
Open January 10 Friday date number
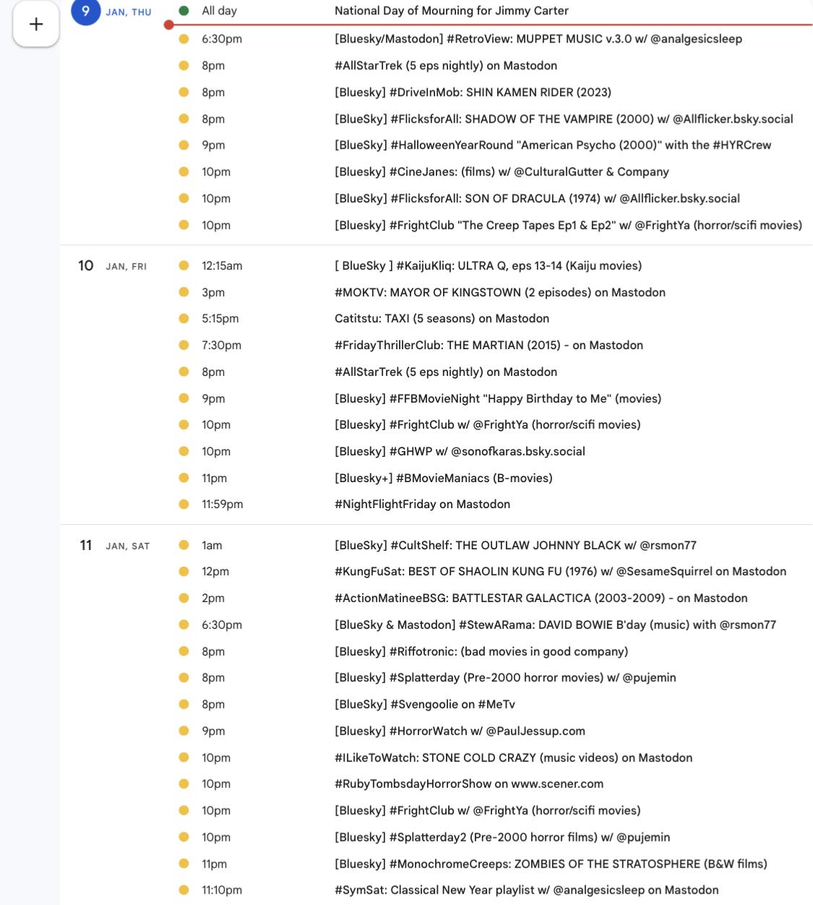point(86,265)
